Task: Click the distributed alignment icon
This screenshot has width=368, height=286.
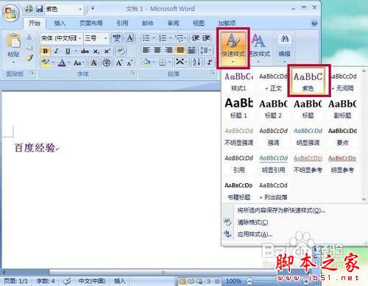Action: coord(191,50)
